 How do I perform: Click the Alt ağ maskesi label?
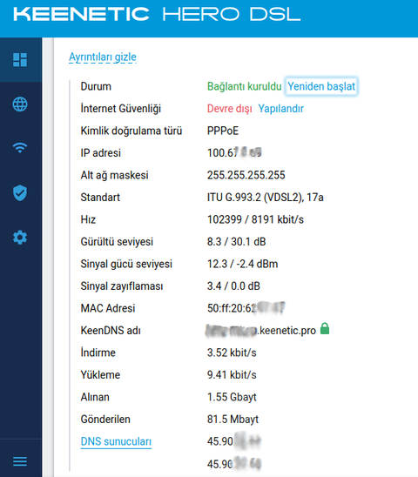114,175
